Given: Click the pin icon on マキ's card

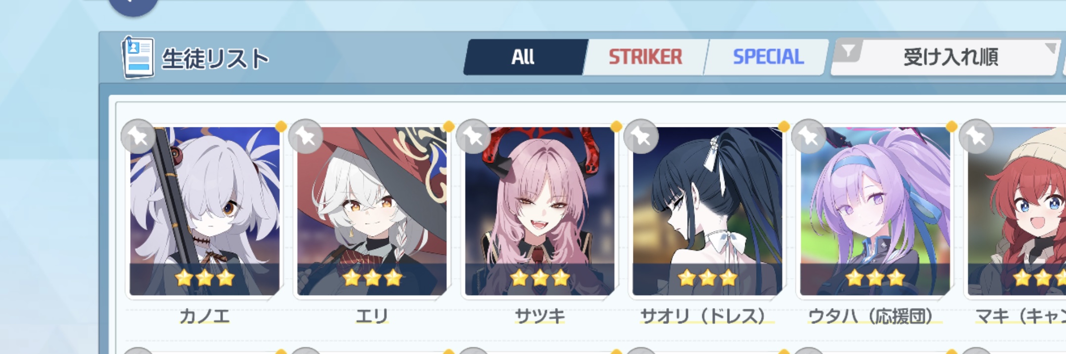Looking at the screenshot, I should coord(976,136).
